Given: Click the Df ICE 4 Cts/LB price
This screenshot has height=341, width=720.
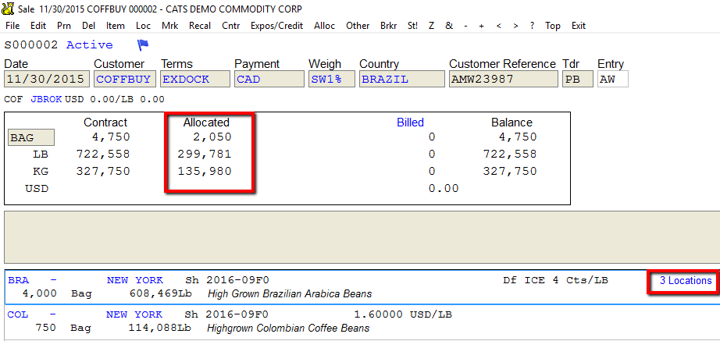Looking at the screenshot, I should pos(555,280).
